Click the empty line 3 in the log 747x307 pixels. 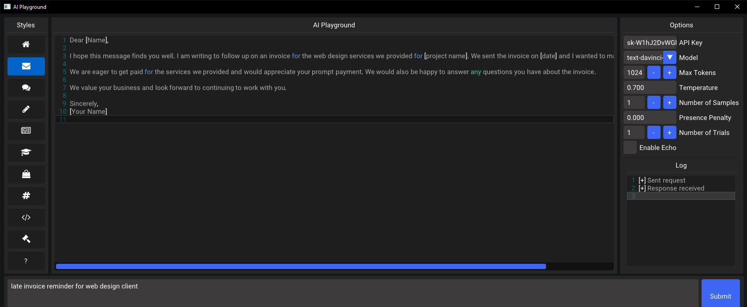(x=681, y=196)
